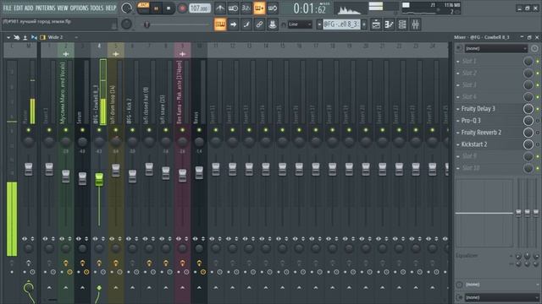Screen dimensions: 542x304
Task: Open the Kickstart 2 effect plugin
Action: point(474,144)
